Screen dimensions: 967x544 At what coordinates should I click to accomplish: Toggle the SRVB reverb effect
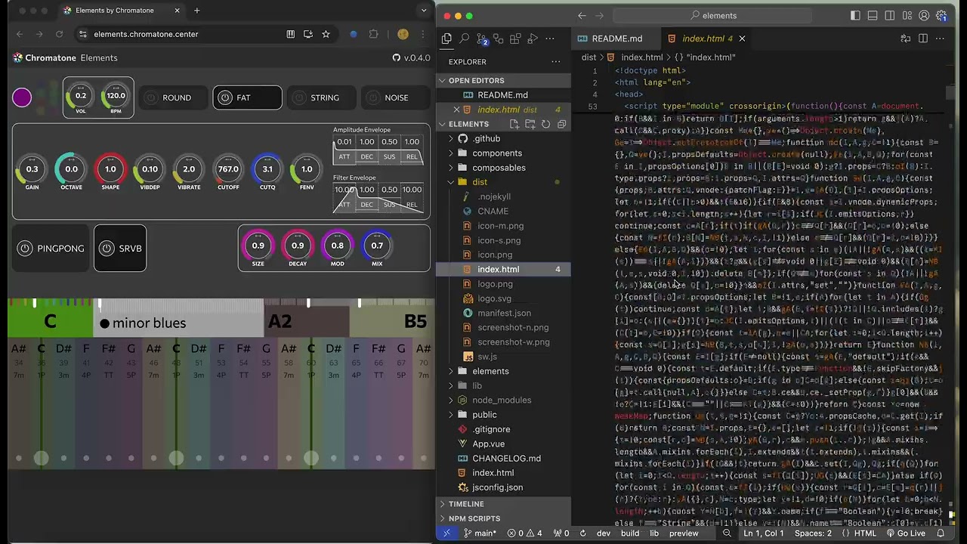tap(107, 248)
